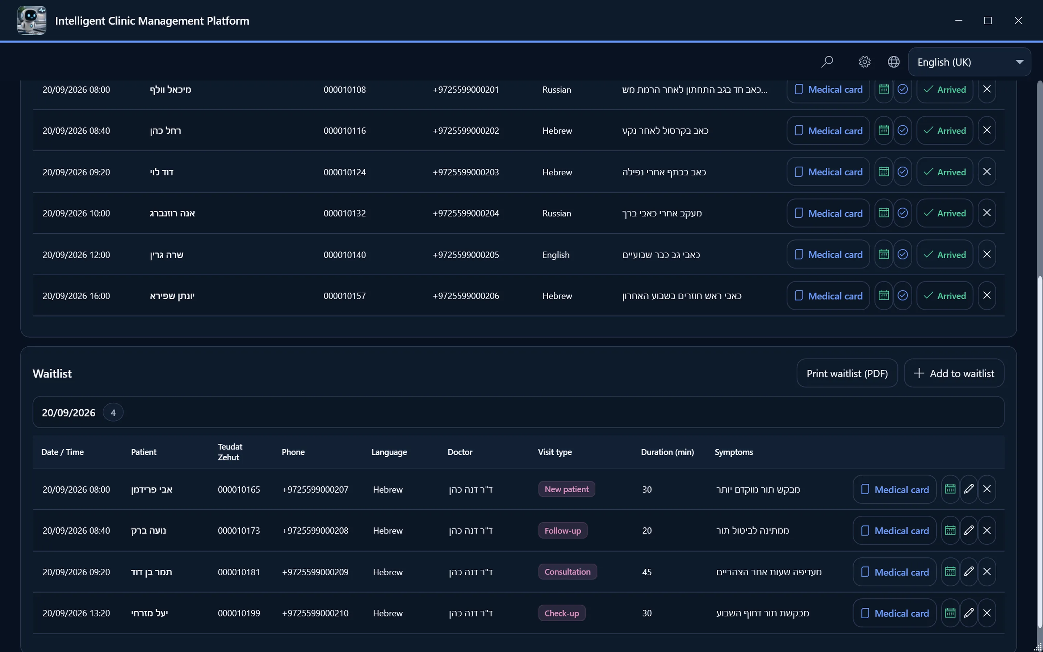This screenshot has width=1043, height=652.
Task: Open language dropdown showing English (UK)
Action: [x=969, y=62]
